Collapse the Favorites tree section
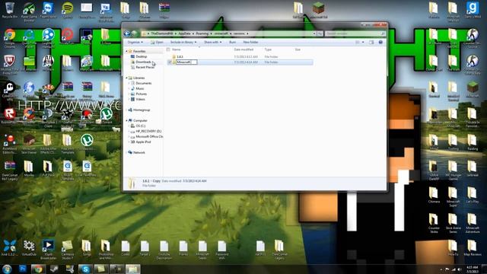487x274 pixels. 126,51
